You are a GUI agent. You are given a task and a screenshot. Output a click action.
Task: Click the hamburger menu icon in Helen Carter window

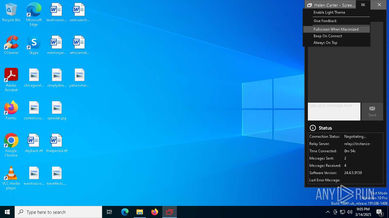coord(363,5)
